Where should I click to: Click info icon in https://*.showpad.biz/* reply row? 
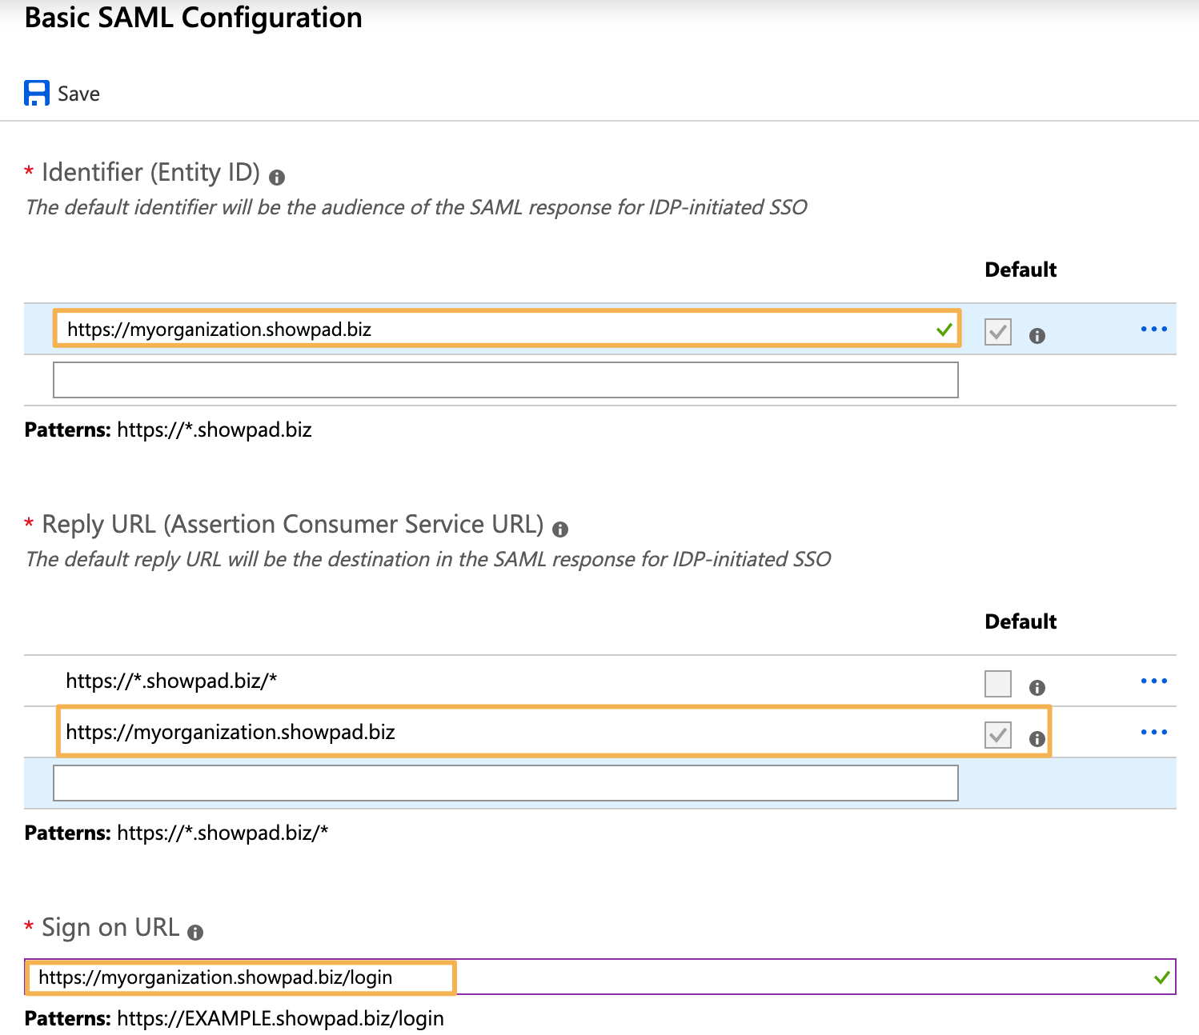tap(1037, 688)
